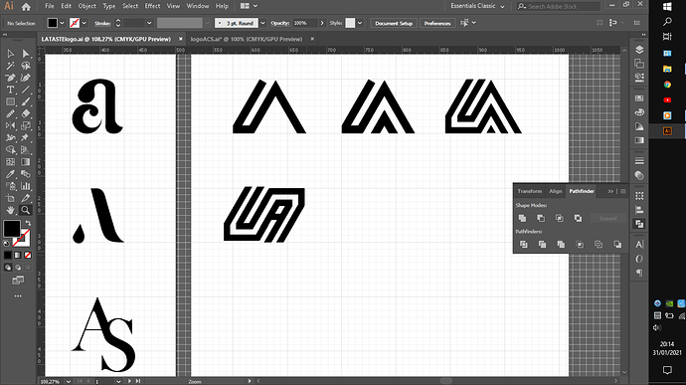
Task: Click the Preferences button
Action: pos(437,23)
